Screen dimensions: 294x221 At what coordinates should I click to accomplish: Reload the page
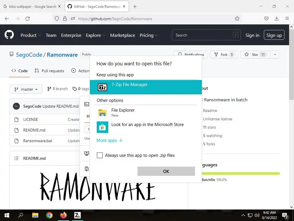pos(28,19)
